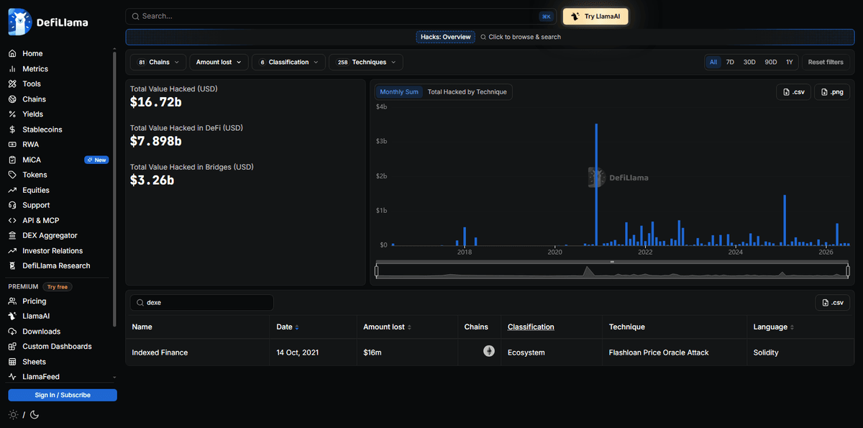Open the Tools icon in sidebar

pos(12,84)
